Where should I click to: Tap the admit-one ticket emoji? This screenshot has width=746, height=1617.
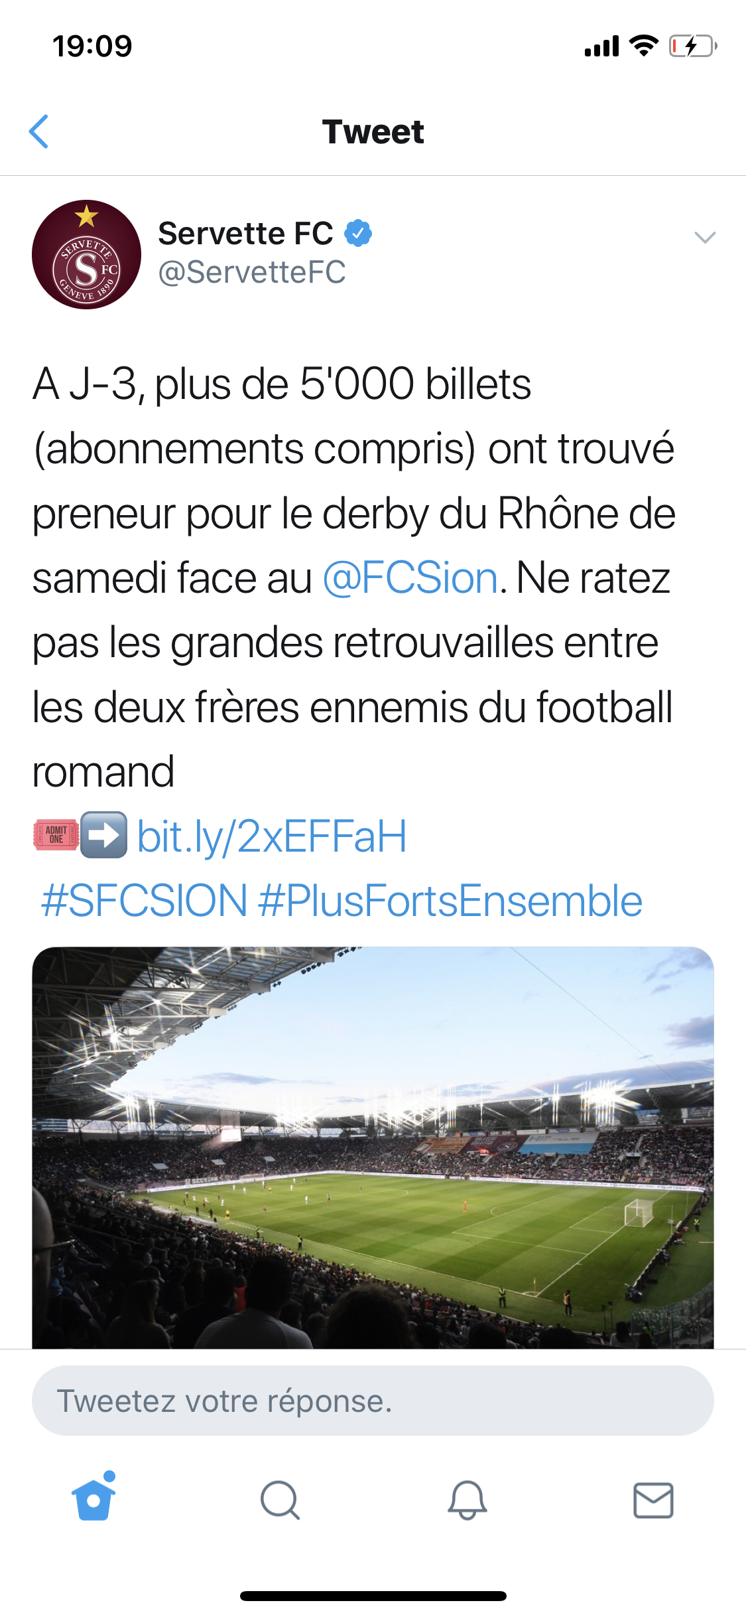click(56, 835)
